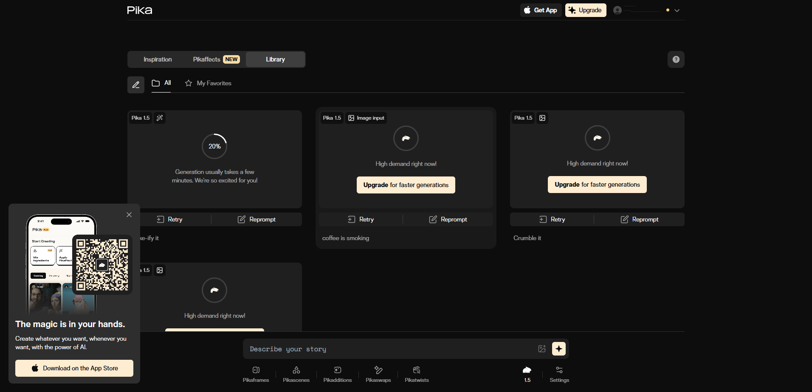Expand the account menu chevron
This screenshot has width=812, height=392.
[677, 10]
